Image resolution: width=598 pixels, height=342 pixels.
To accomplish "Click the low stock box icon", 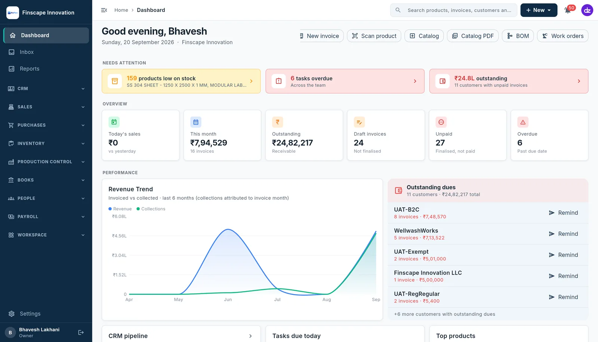I will click(115, 81).
